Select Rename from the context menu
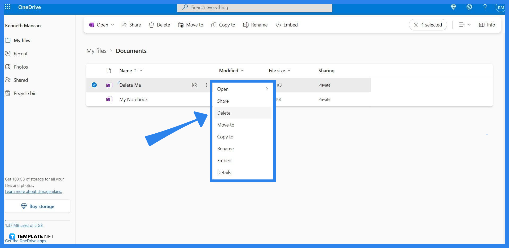 click(x=225, y=148)
